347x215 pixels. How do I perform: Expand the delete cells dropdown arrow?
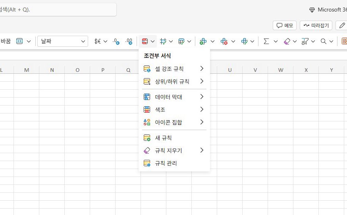tap(233, 41)
